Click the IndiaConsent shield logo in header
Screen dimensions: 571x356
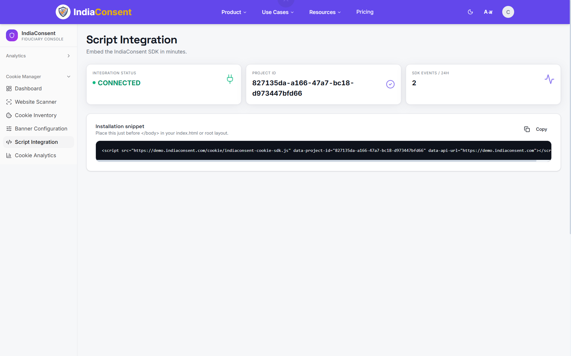pyautogui.click(x=63, y=12)
